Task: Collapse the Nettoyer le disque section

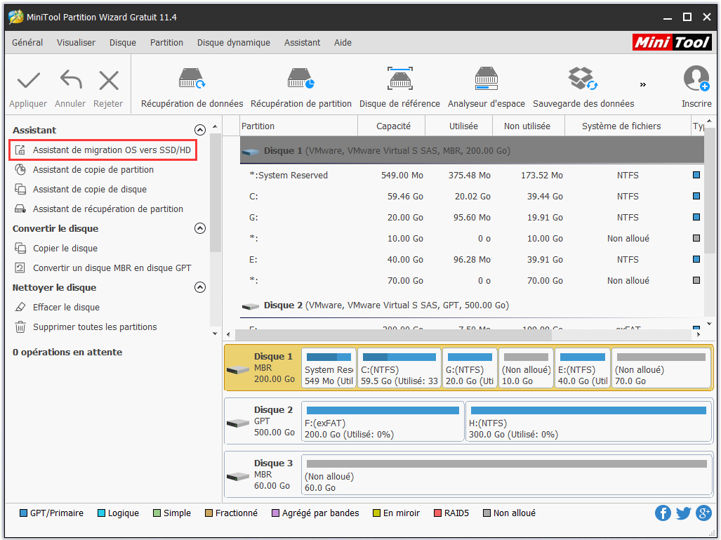Action: point(200,287)
